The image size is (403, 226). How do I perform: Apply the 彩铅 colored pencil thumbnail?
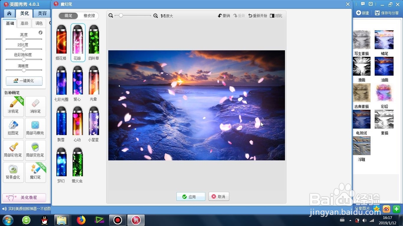click(x=384, y=92)
